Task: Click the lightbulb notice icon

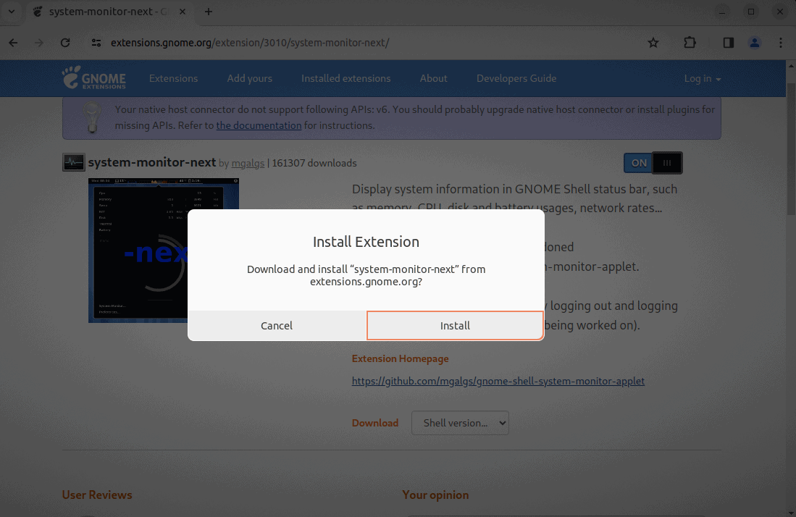Action: click(92, 117)
